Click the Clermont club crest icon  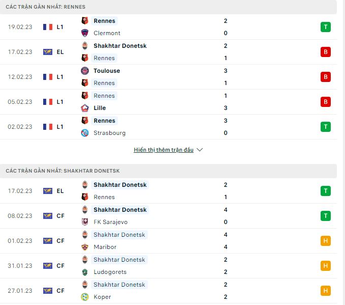click(85, 33)
